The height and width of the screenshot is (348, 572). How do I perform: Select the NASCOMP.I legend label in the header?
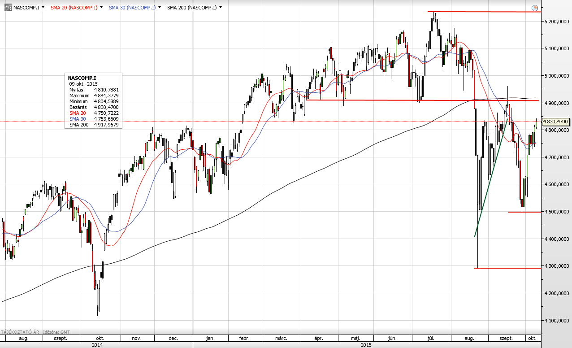pos(26,8)
